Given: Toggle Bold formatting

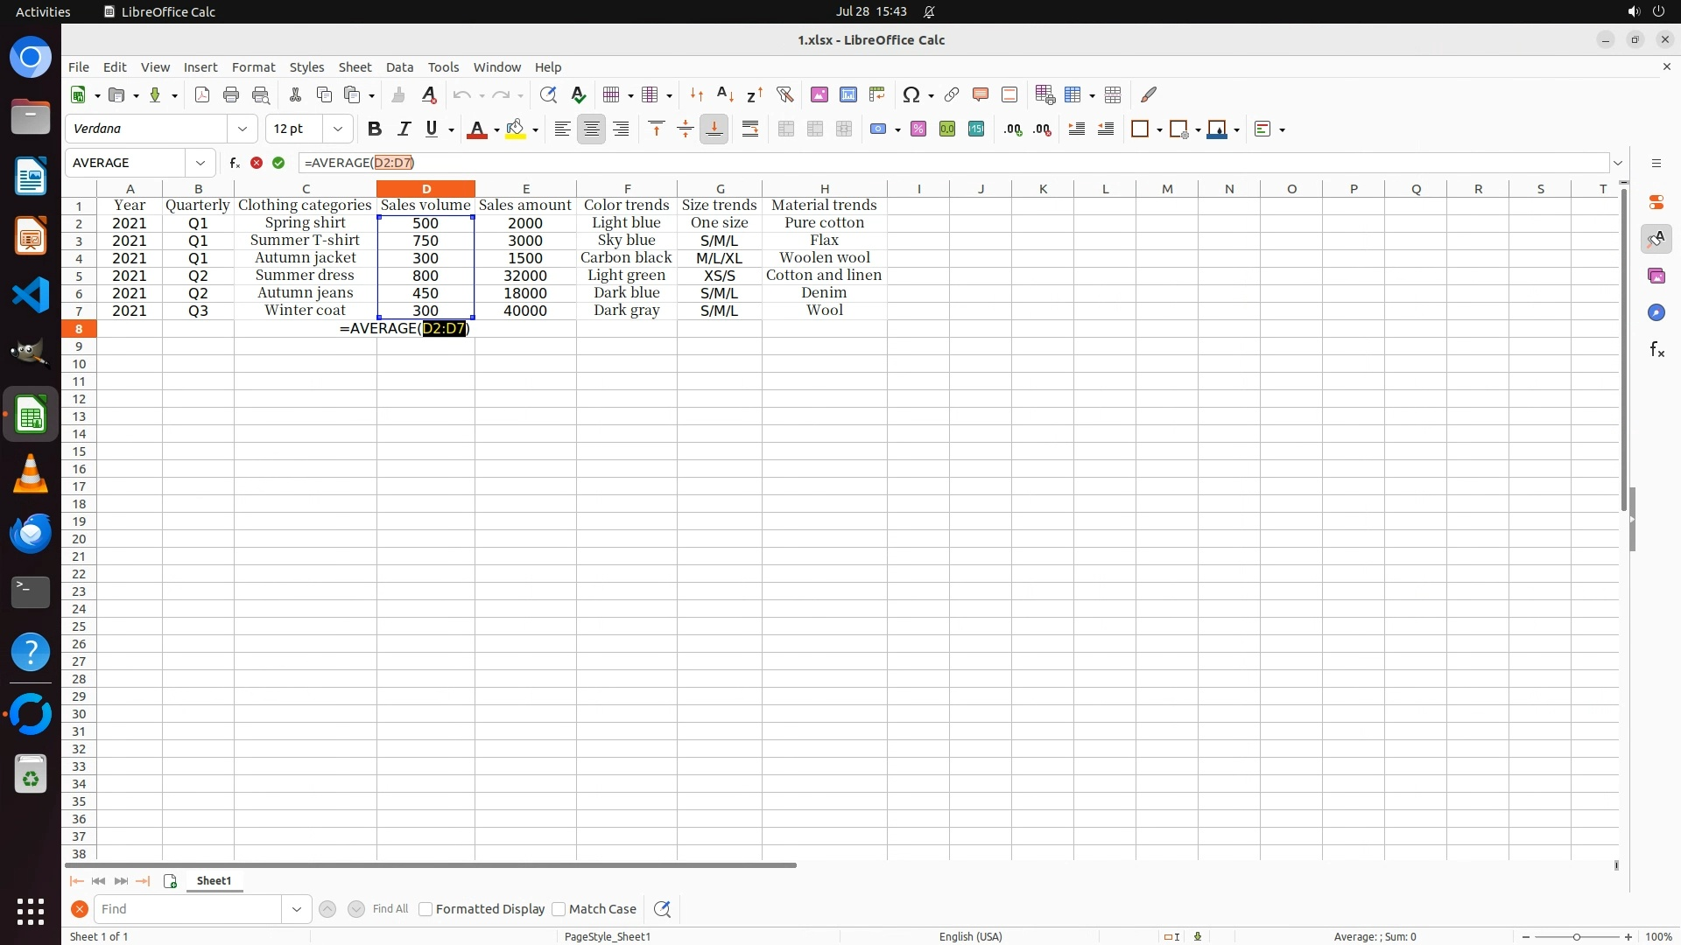Looking at the screenshot, I should (375, 129).
